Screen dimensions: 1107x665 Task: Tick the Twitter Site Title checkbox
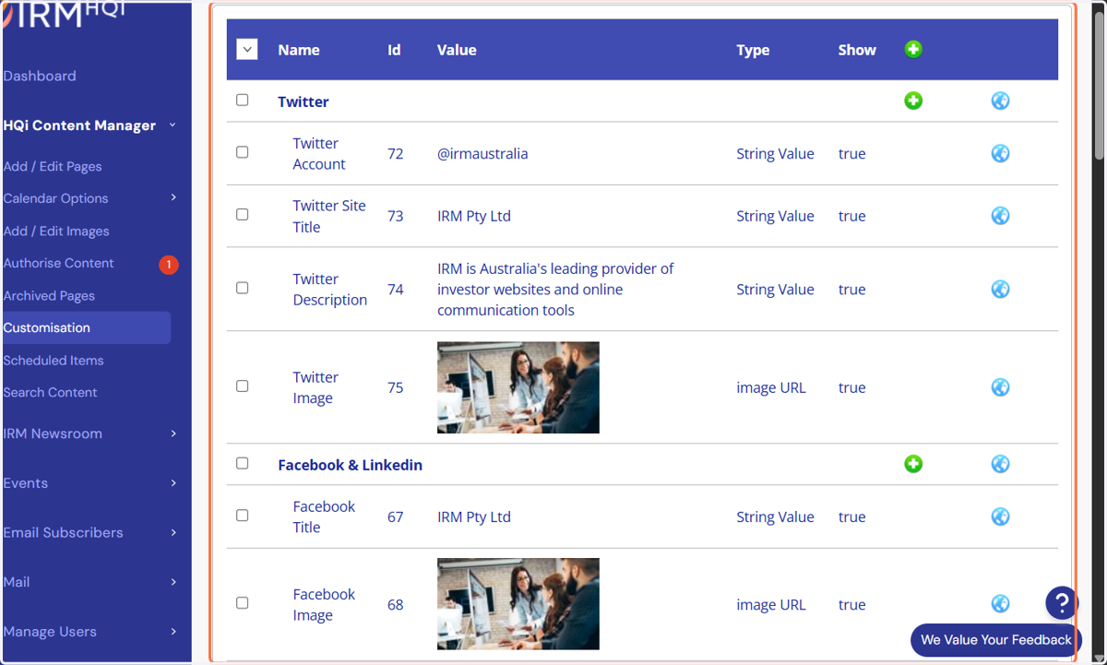pyautogui.click(x=243, y=214)
